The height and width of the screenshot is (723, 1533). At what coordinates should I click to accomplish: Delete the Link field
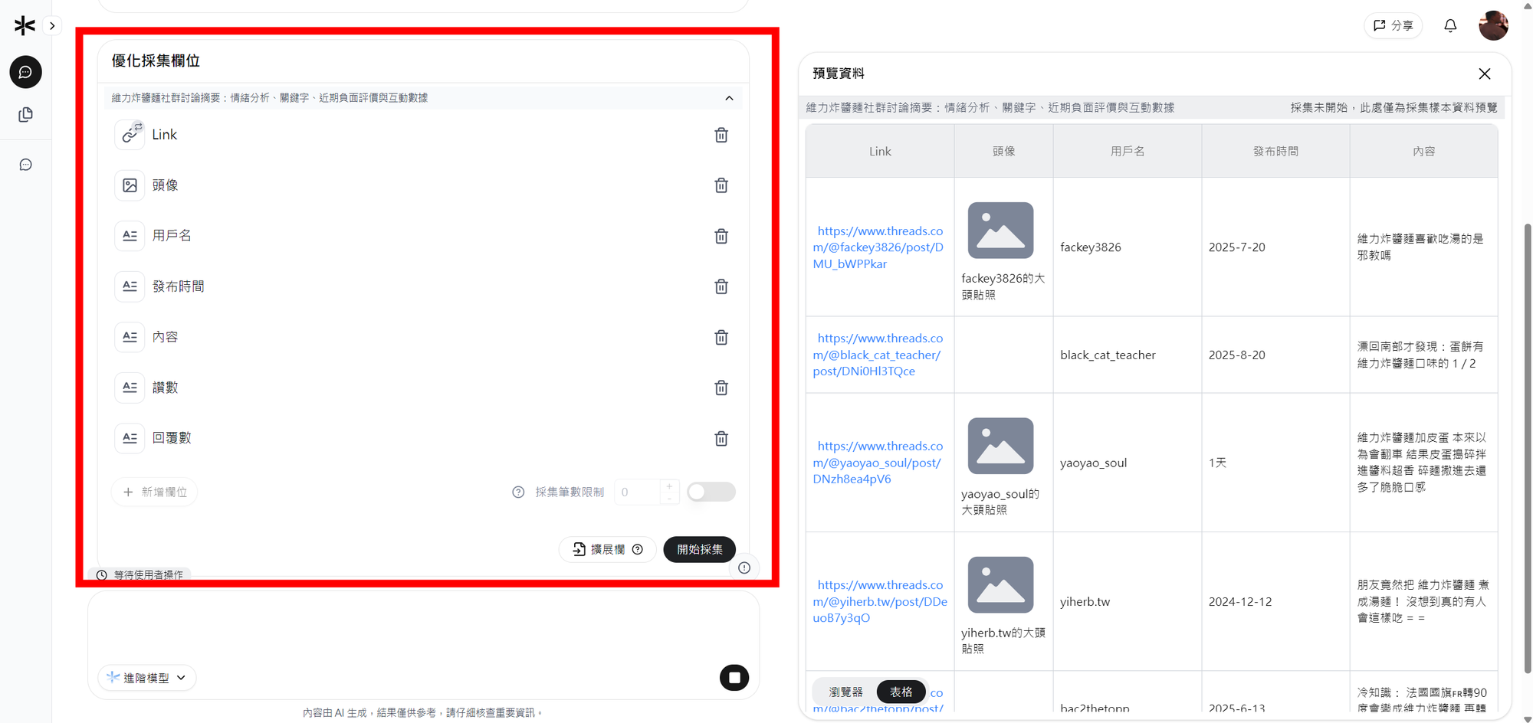[x=721, y=135]
